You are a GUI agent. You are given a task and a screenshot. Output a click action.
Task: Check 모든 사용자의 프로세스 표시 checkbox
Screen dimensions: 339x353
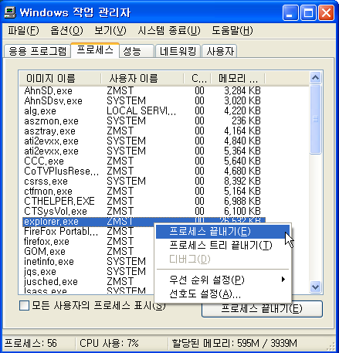click(24, 306)
